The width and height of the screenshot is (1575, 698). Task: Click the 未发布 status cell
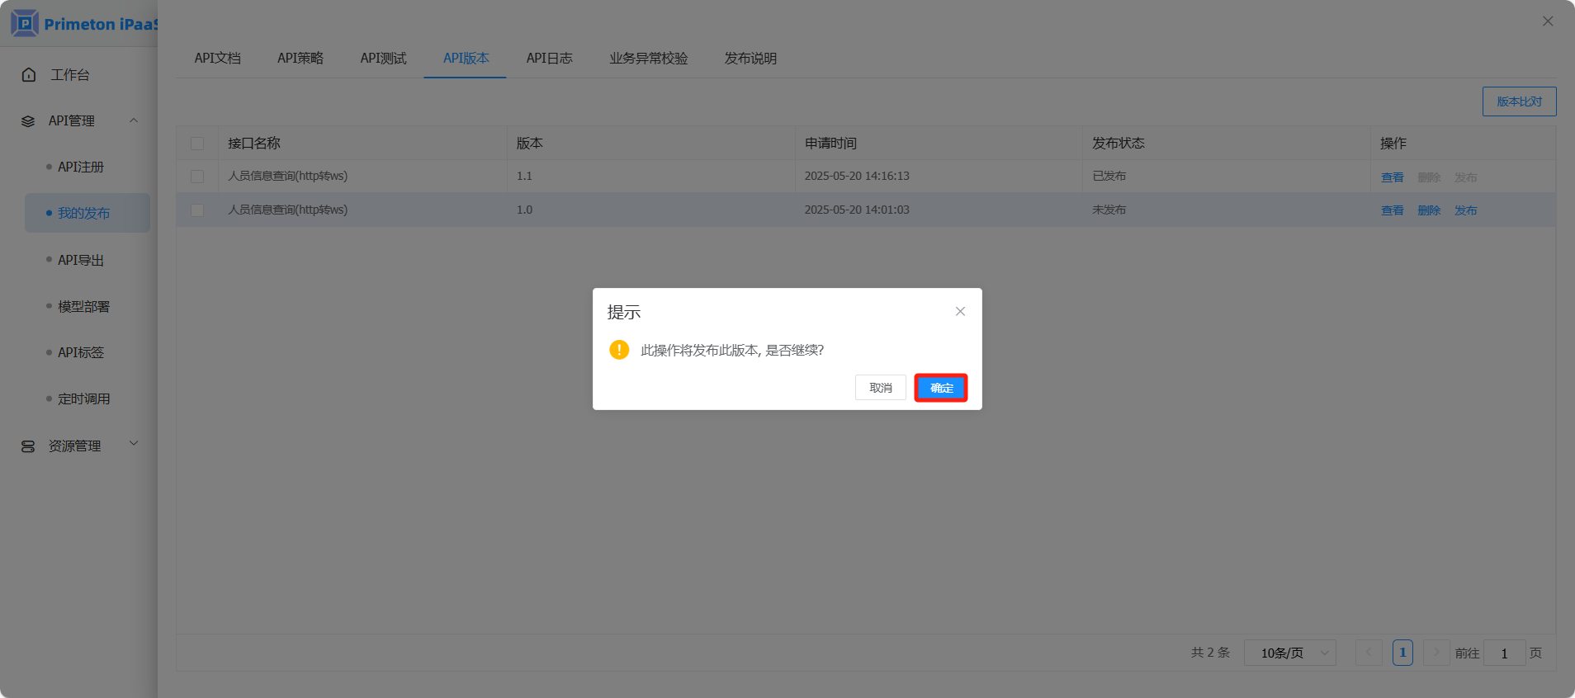click(x=1109, y=210)
